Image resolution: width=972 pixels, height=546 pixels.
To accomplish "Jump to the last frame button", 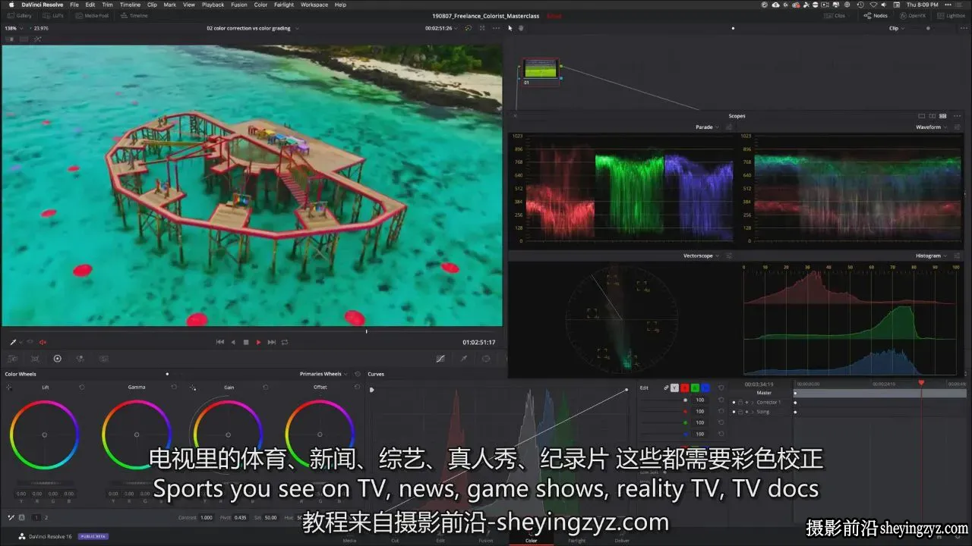I will coord(271,342).
